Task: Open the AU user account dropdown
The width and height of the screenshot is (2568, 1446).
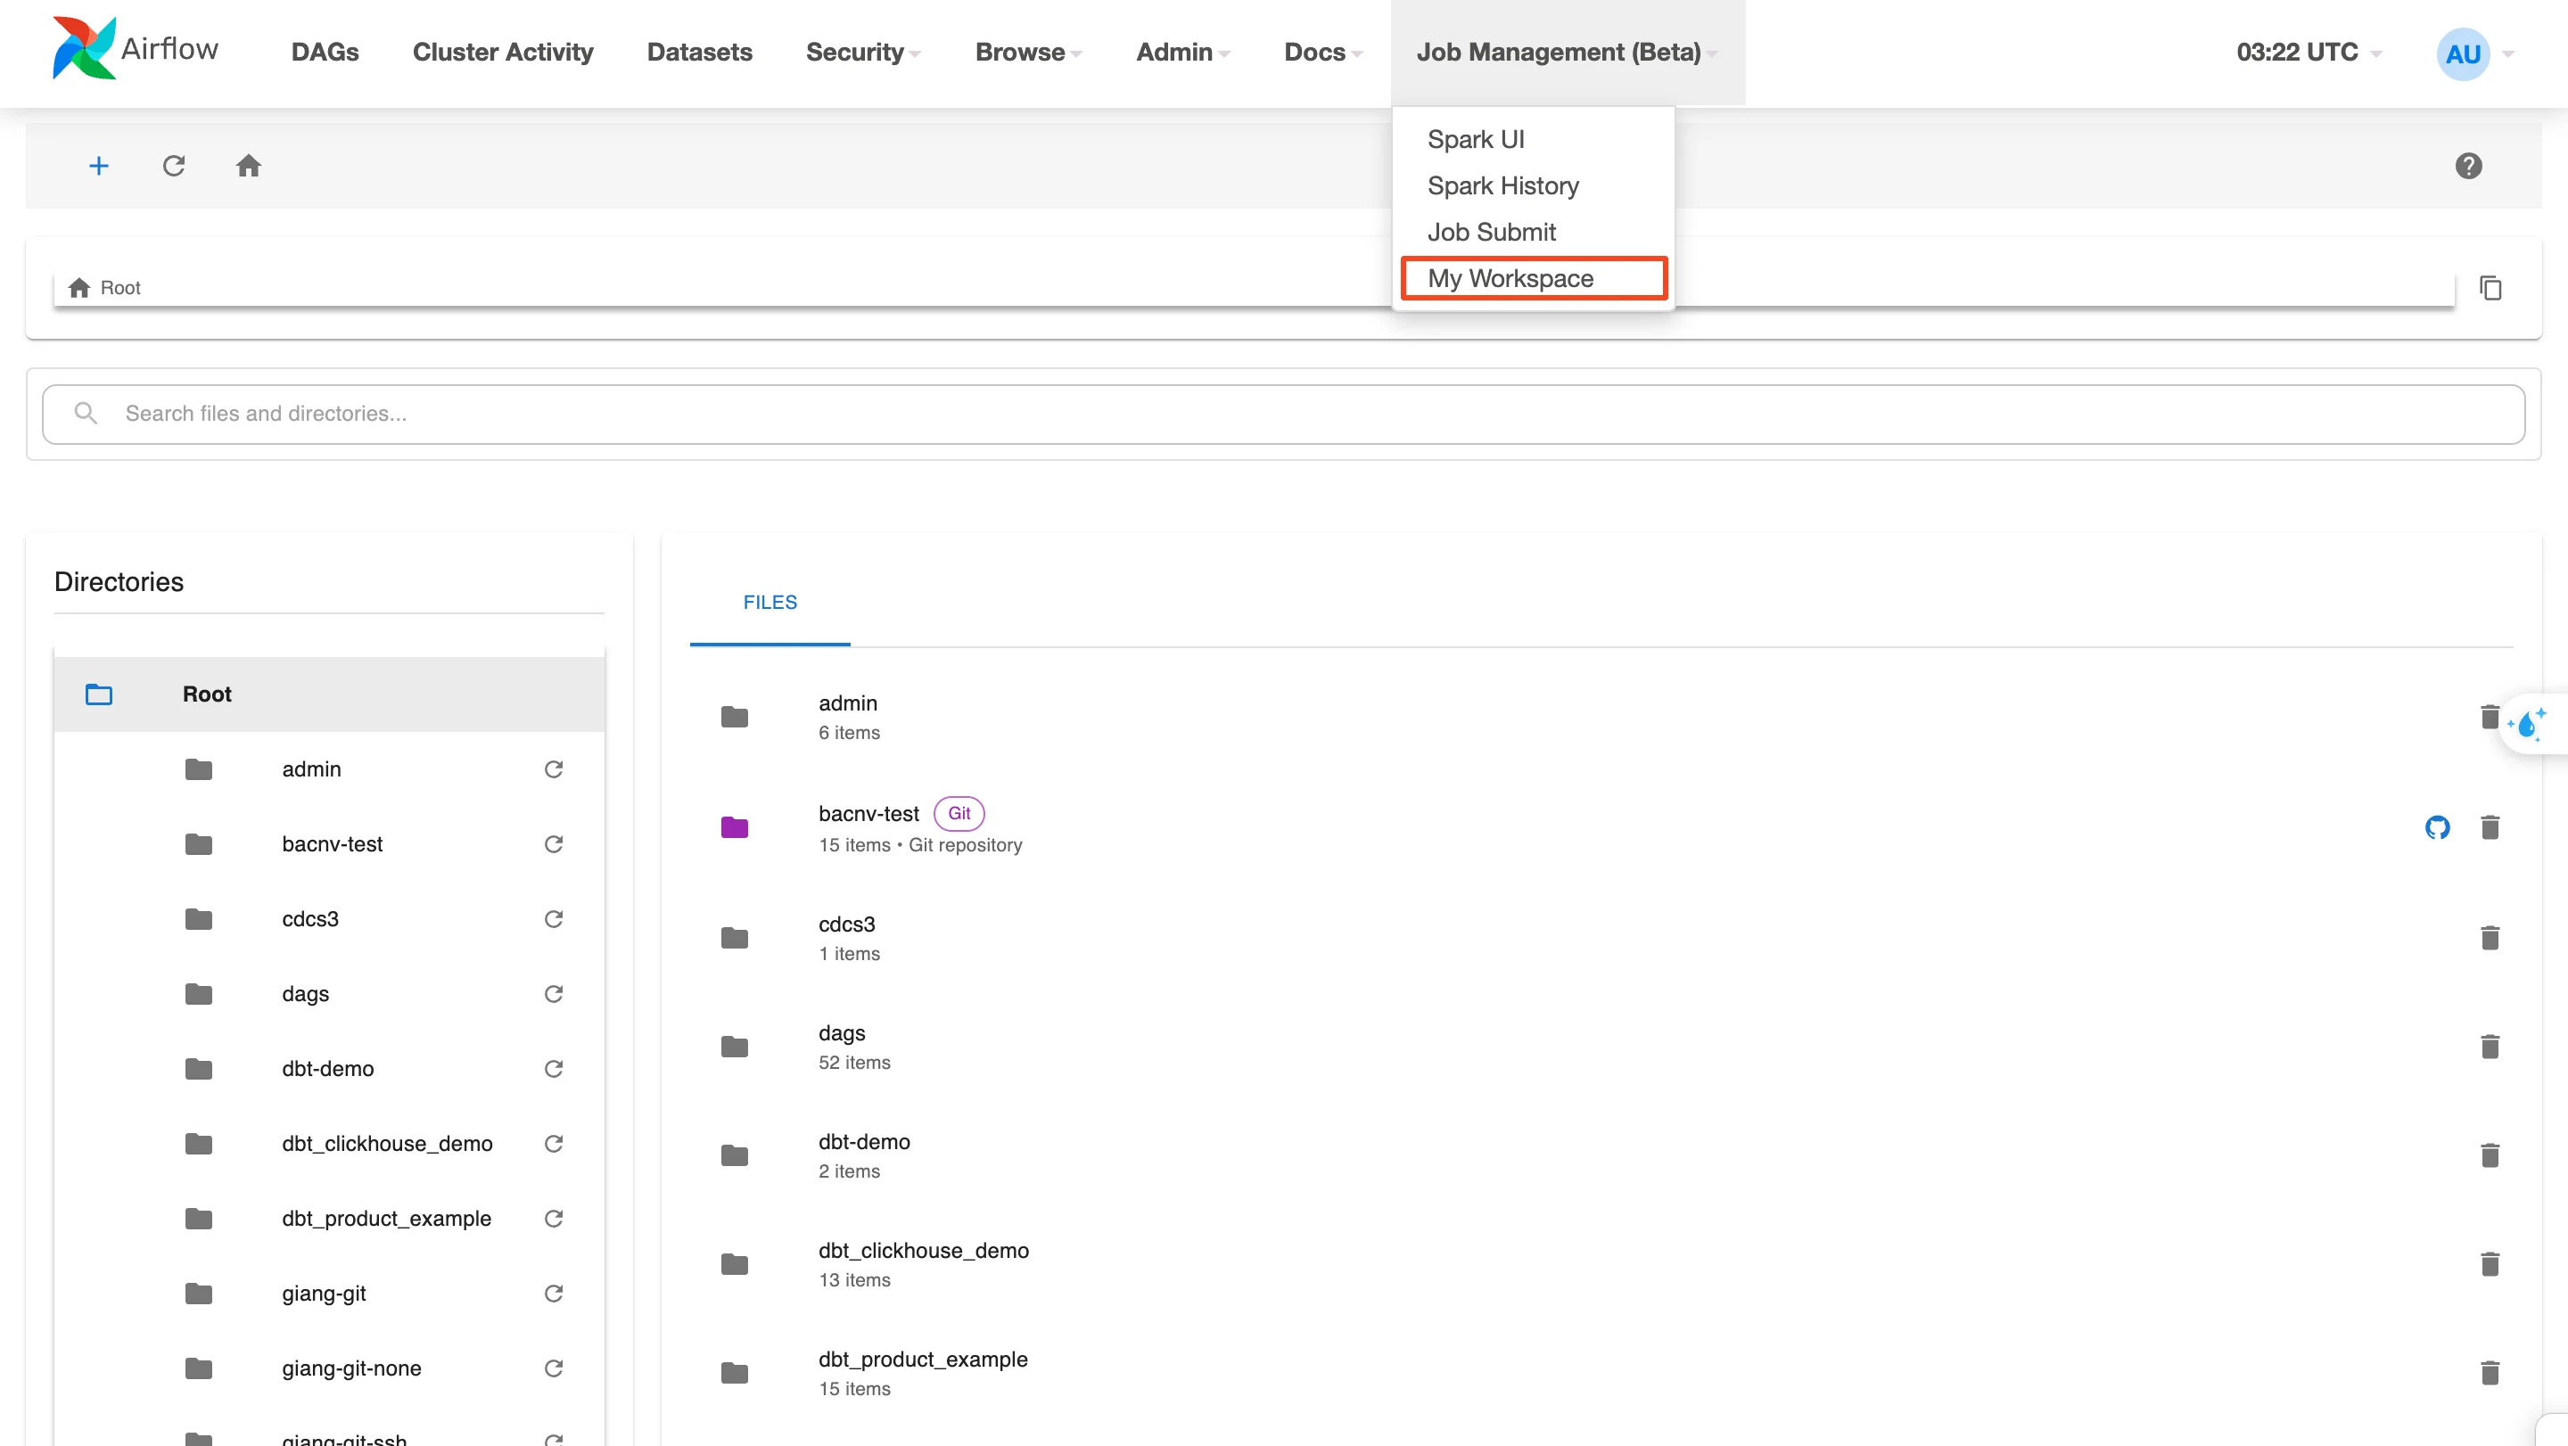Action: 2474,53
